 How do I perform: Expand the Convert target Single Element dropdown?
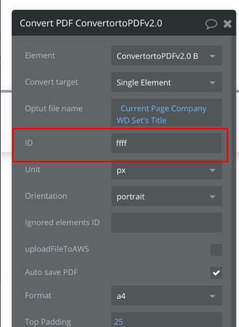[167, 82]
